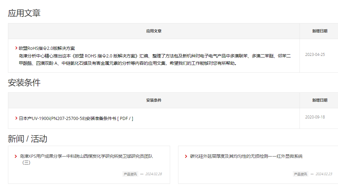
Task: Click the 安装条件 table column header
Action: pyautogui.click(x=154, y=100)
